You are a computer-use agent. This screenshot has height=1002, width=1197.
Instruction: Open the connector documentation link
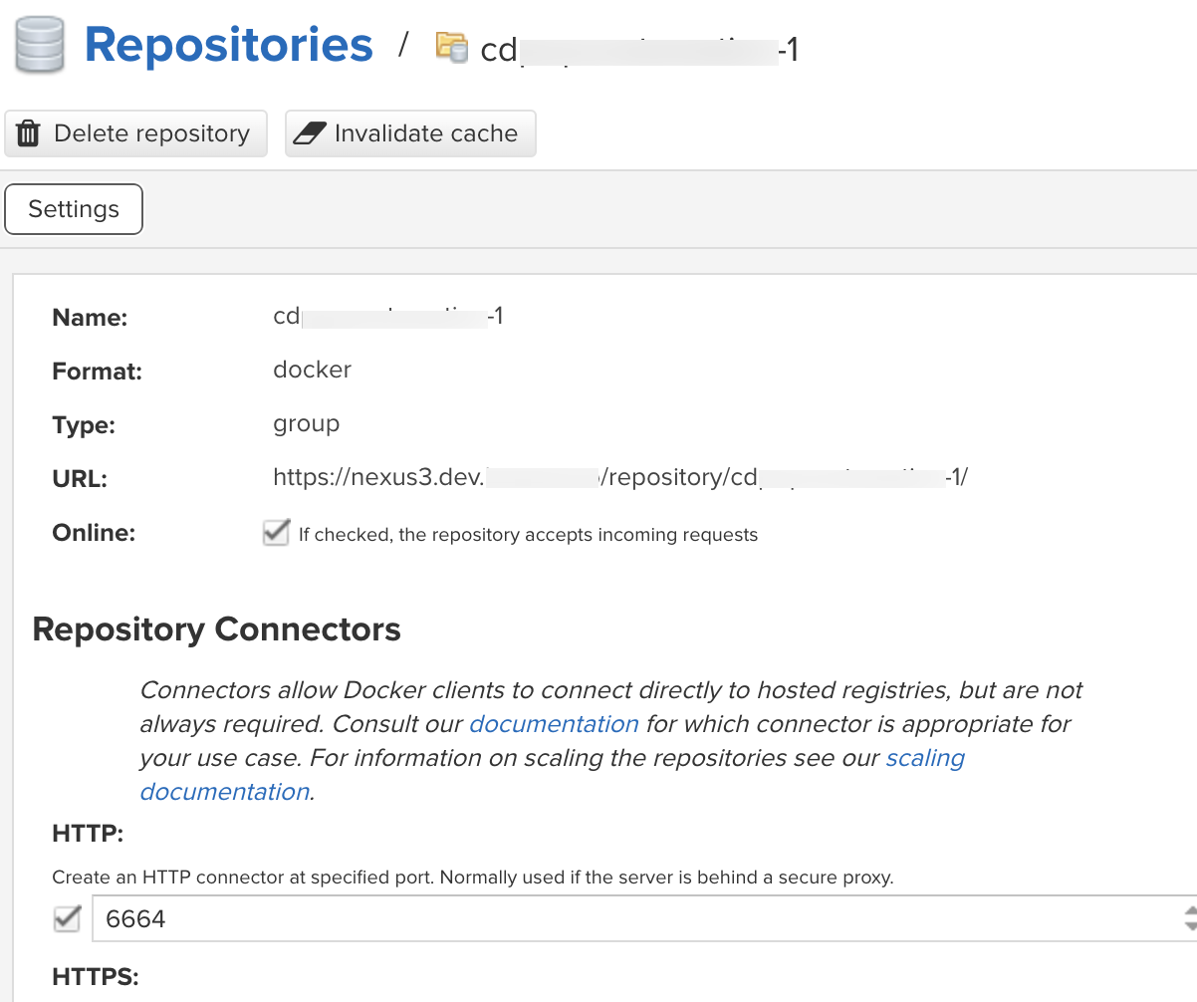tap(554, 724)
